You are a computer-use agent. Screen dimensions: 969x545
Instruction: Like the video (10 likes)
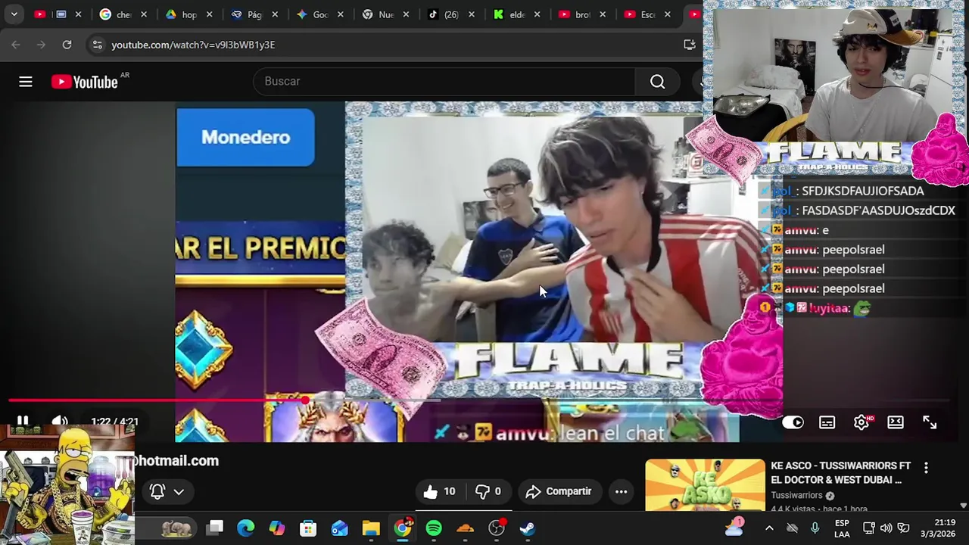click(x=439, y=491)
